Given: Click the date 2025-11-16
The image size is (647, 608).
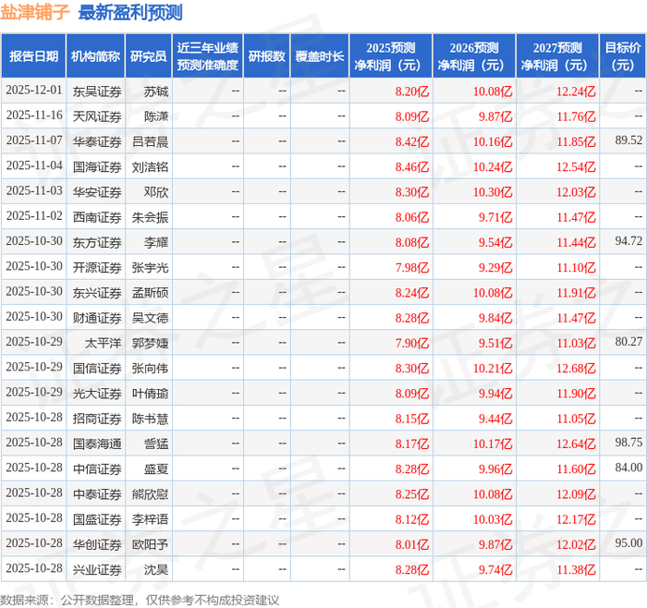Looking at the screenshot, I should coord(34,116).
